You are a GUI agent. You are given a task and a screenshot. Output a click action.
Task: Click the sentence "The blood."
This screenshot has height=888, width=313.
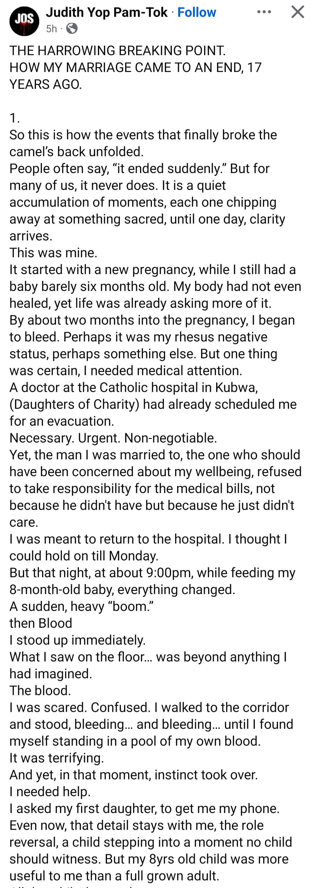[40, 690]
